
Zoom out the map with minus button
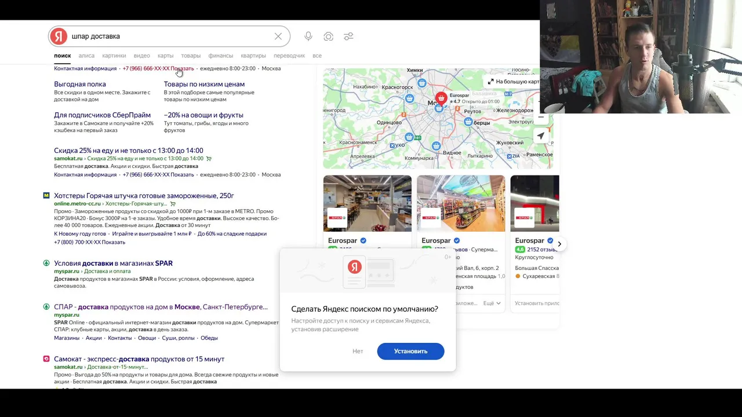[x=541, y=117]
